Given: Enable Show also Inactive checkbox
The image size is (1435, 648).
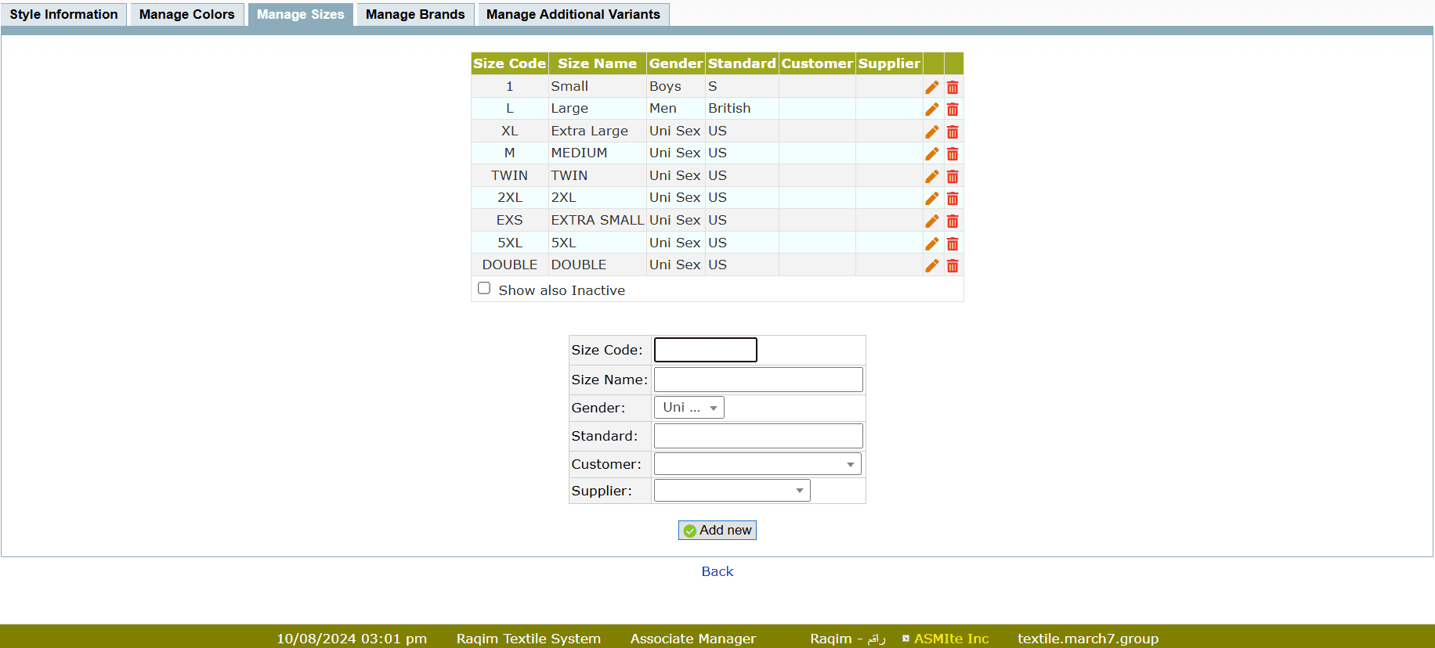Looking at the screenshot, I should 484,289.
